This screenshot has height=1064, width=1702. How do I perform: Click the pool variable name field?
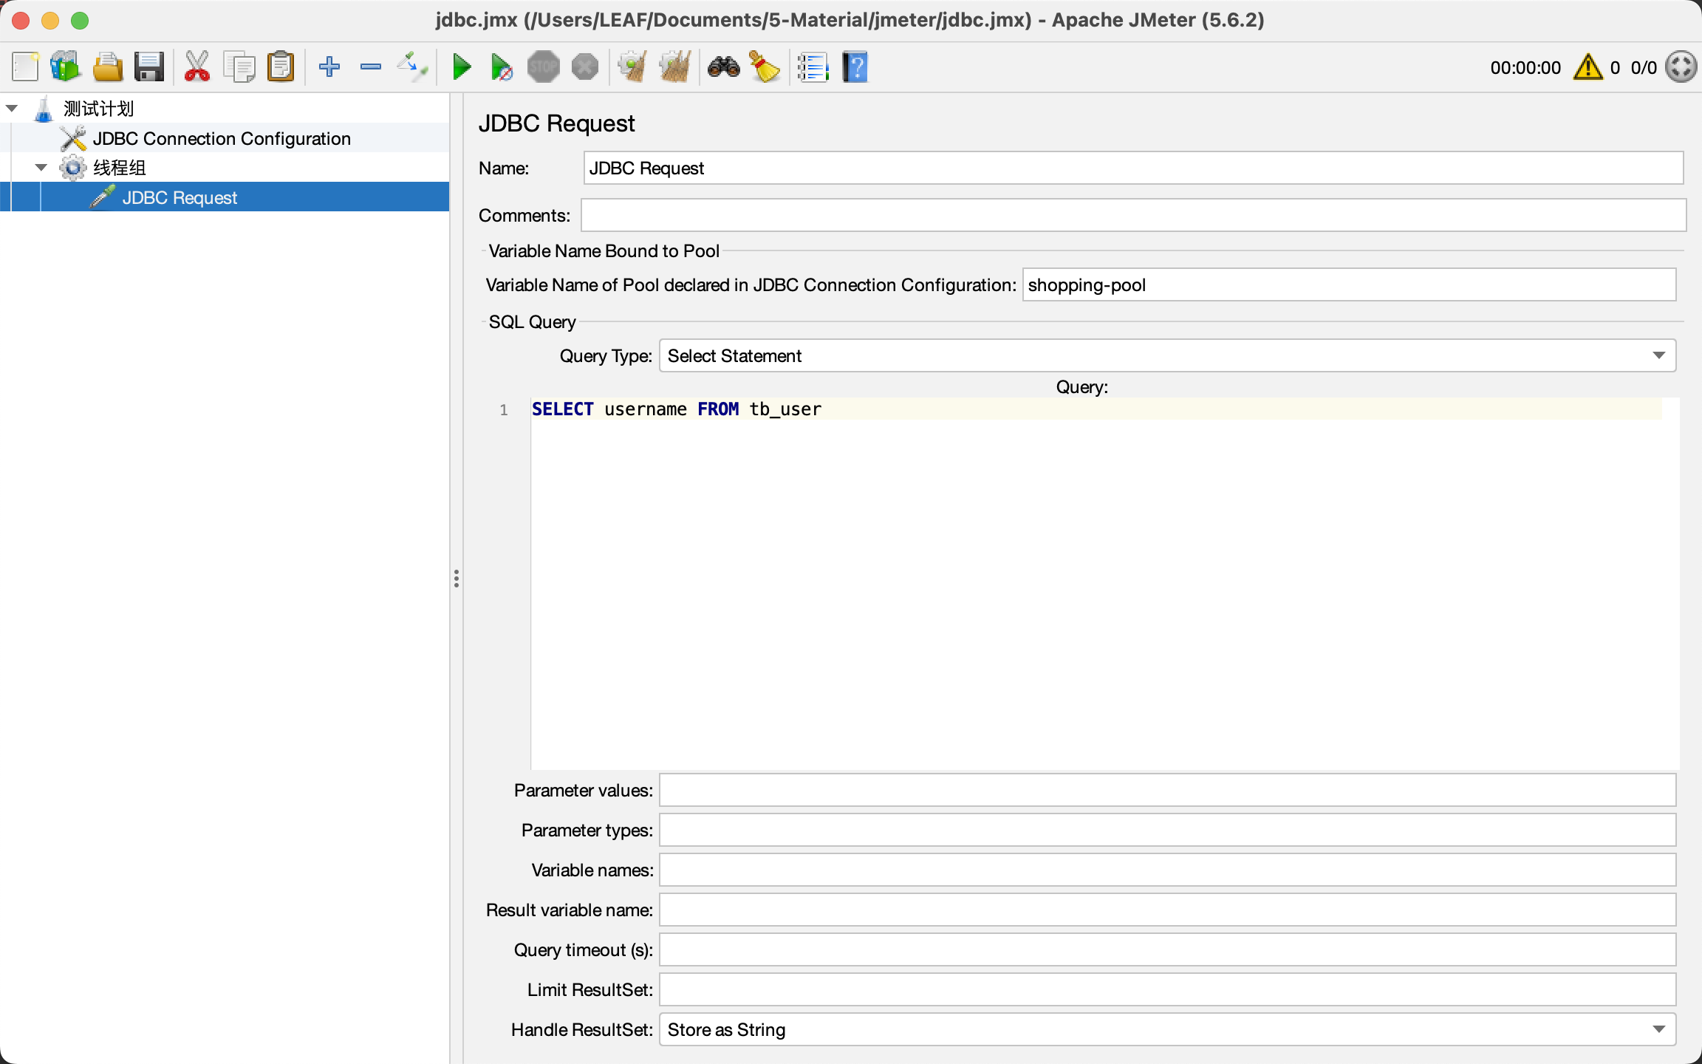pyautogui.click(x=1349, y=285)
